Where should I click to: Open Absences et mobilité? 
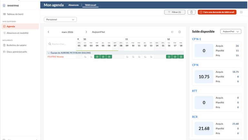tap(17, 33)
